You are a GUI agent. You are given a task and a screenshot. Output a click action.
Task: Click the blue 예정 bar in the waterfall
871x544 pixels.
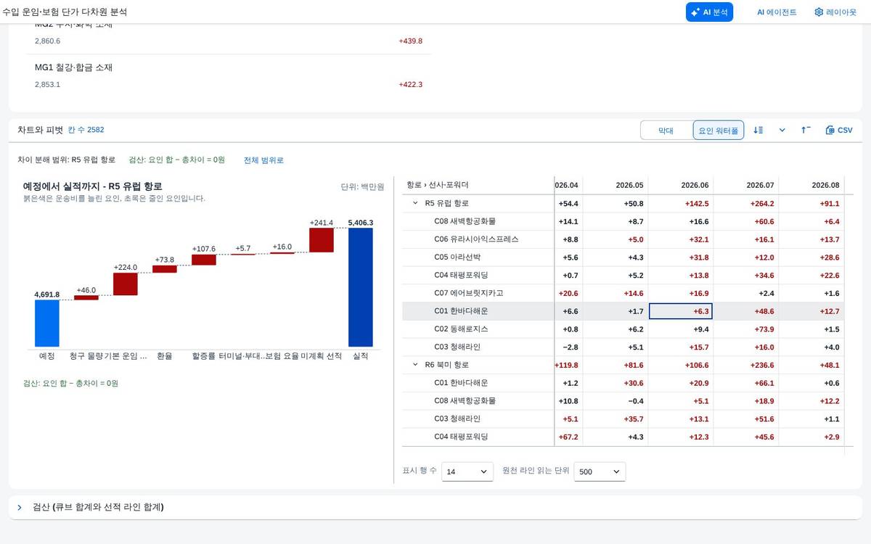pyautogui.click(x=47, y=323)
